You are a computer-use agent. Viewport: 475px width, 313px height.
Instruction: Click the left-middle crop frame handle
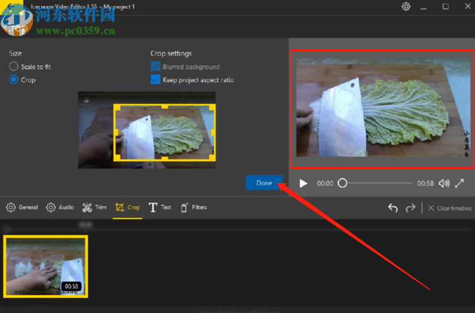[x=116, y=132]
